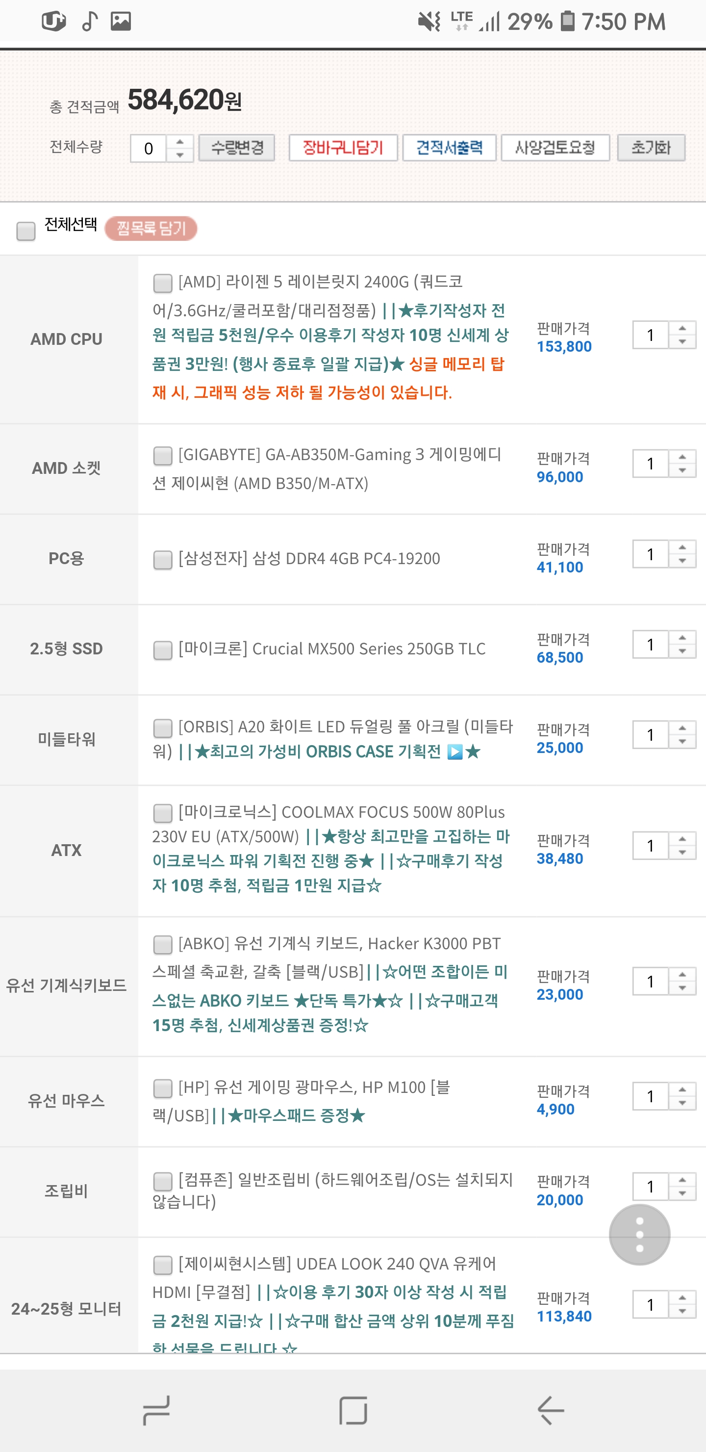The image size is (706, 1452).
Task: Increase Crucial MX500 SSD quantity arrow
Action: point(682,638)
